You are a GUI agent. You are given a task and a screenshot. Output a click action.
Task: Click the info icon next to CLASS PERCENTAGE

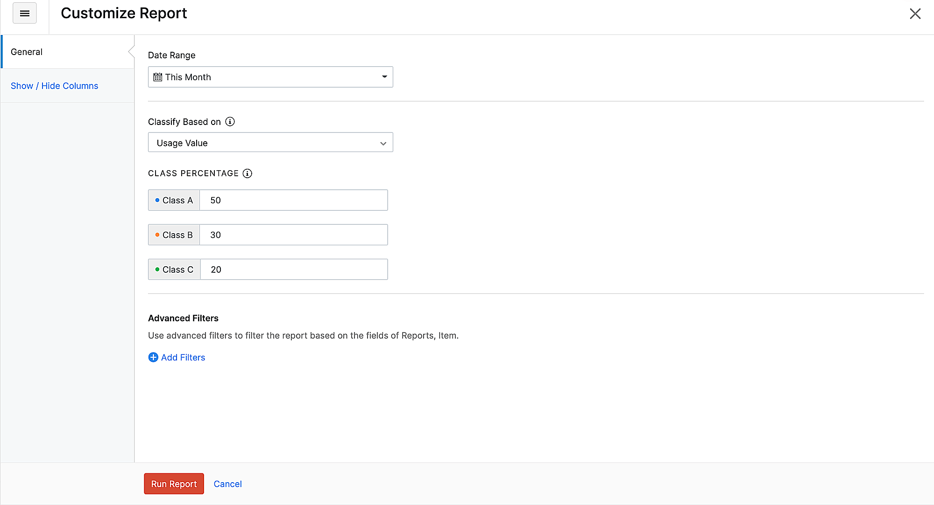point(248,173)
